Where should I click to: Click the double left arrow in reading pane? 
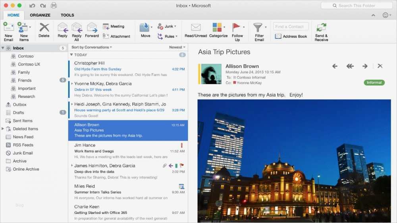350,66
